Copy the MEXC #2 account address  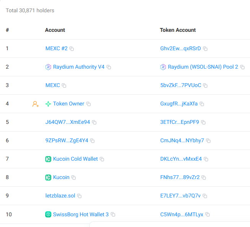(x=72, y=49)
